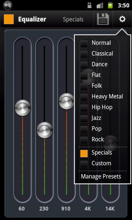Tap the 3:50 clock in status bar

(123, 5)
